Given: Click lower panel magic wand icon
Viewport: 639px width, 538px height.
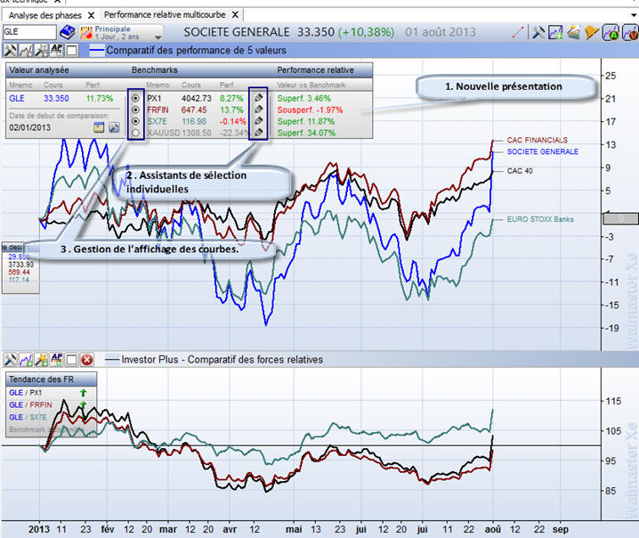Looking at the screenshot, I should [x=41, y=360].
